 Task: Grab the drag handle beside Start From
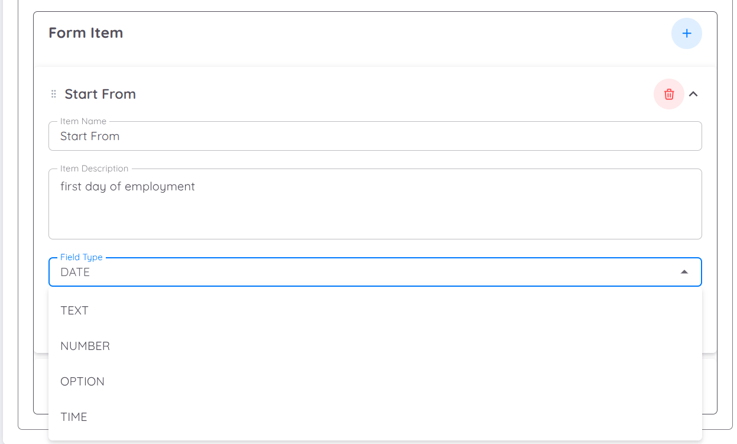tap(54, 94)
